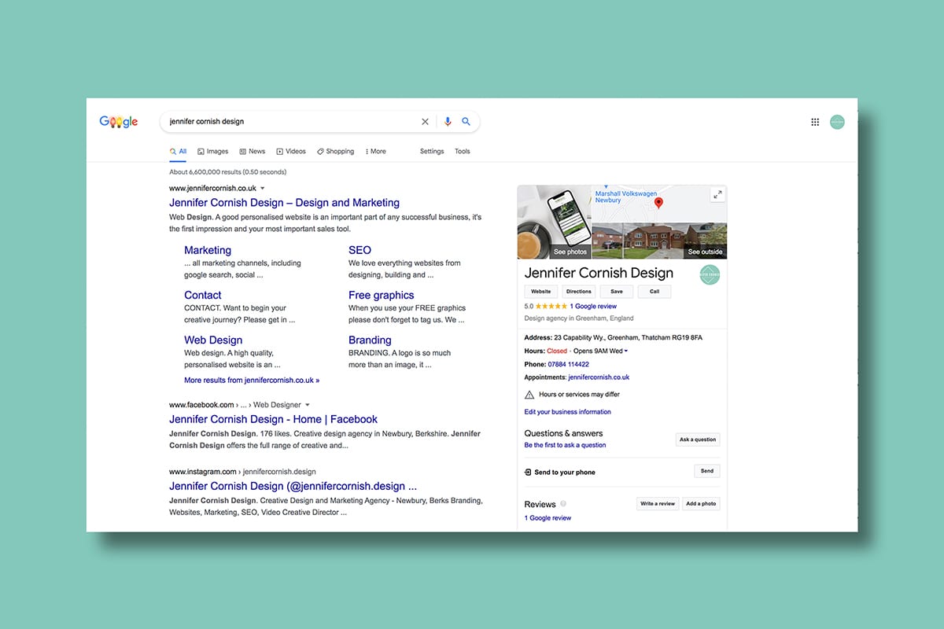
Task: Click the 'About 6,600,000 results' count
Action: [x=227, y=172]
